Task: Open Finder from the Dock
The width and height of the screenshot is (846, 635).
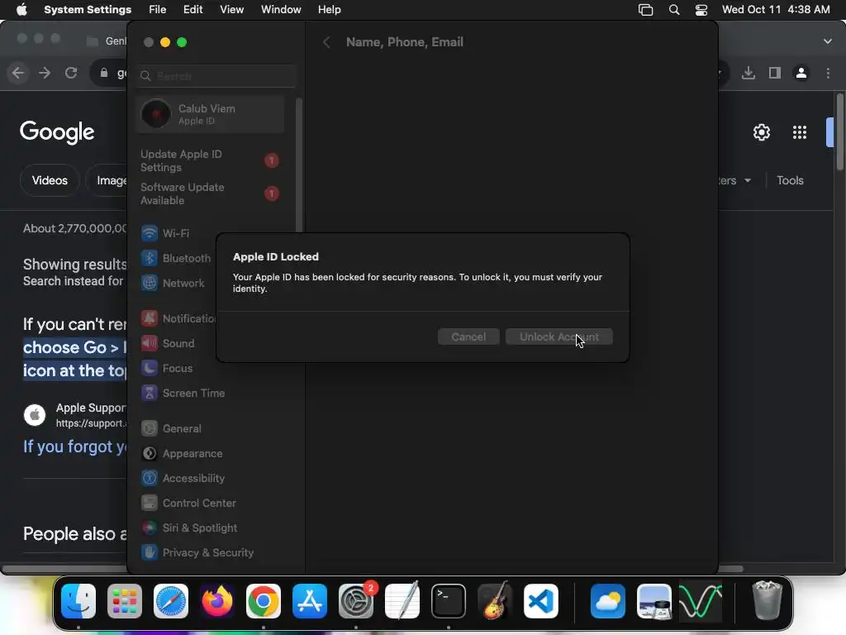Action: coord(78,601)
